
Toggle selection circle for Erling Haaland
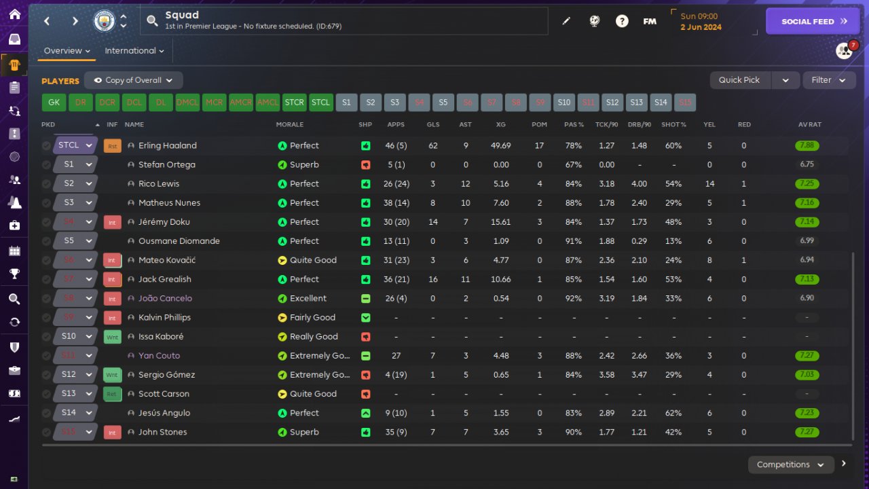46,146
